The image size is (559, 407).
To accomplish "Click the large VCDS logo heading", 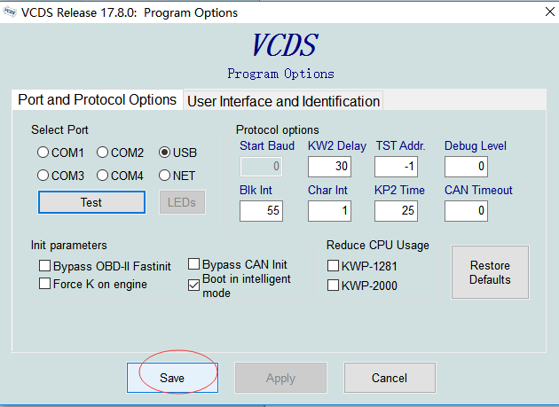I will coord(284,45).
